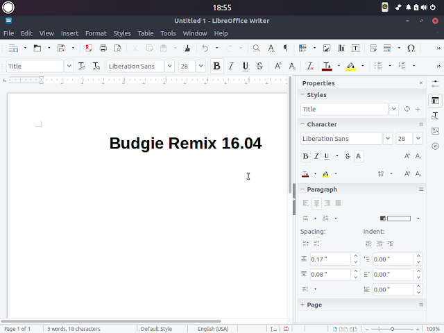
Task: Expand the Page panel section
Action: click(x=302, y=305)
